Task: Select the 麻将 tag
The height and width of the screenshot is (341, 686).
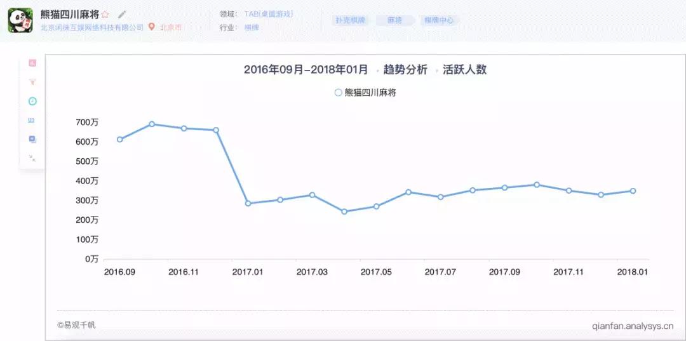Action: pyautogui.click(x=394, y=20)
